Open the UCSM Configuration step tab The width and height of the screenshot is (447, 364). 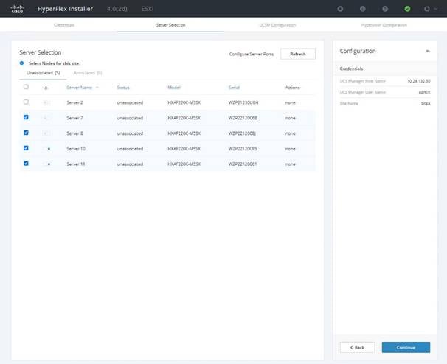[x=277, y=25]
